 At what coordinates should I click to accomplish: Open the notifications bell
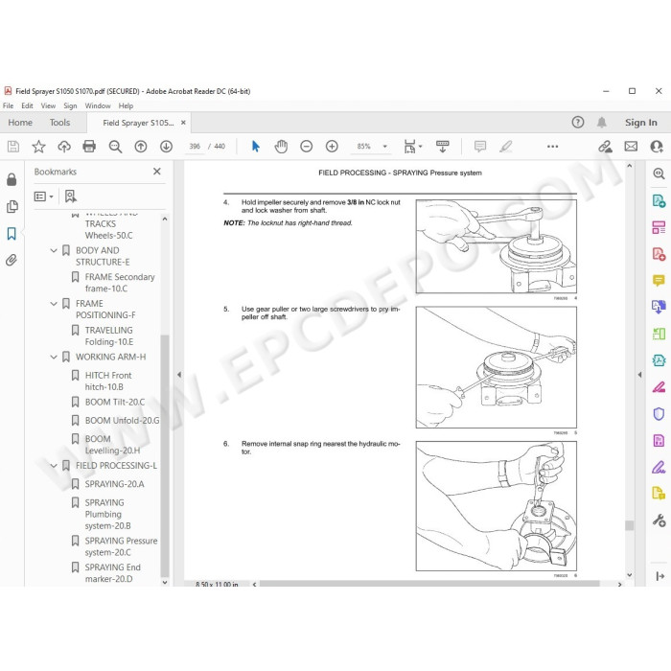tap(602, 123)
